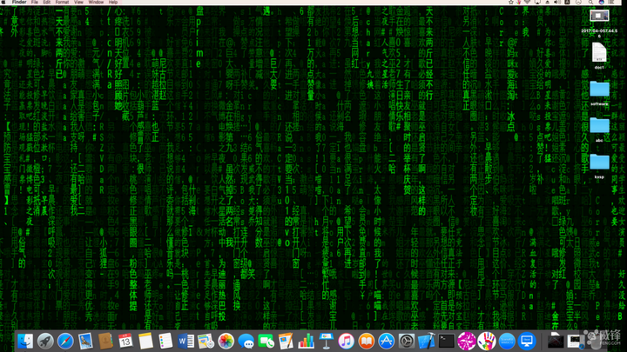Open volume control in menu bar
The width and height of the screenshot is (627, 352).
coord(557,3)
